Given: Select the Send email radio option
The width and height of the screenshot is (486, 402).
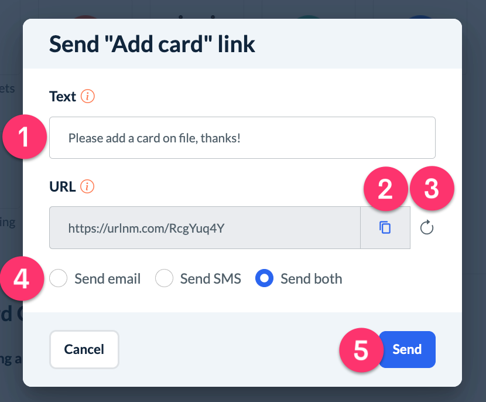Looking at the screenshot, I should click(x=59, y=279).
